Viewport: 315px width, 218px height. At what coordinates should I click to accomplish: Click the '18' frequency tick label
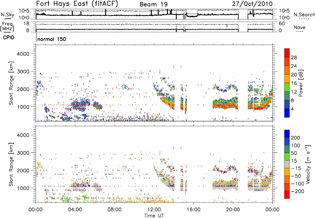[26, 24]
